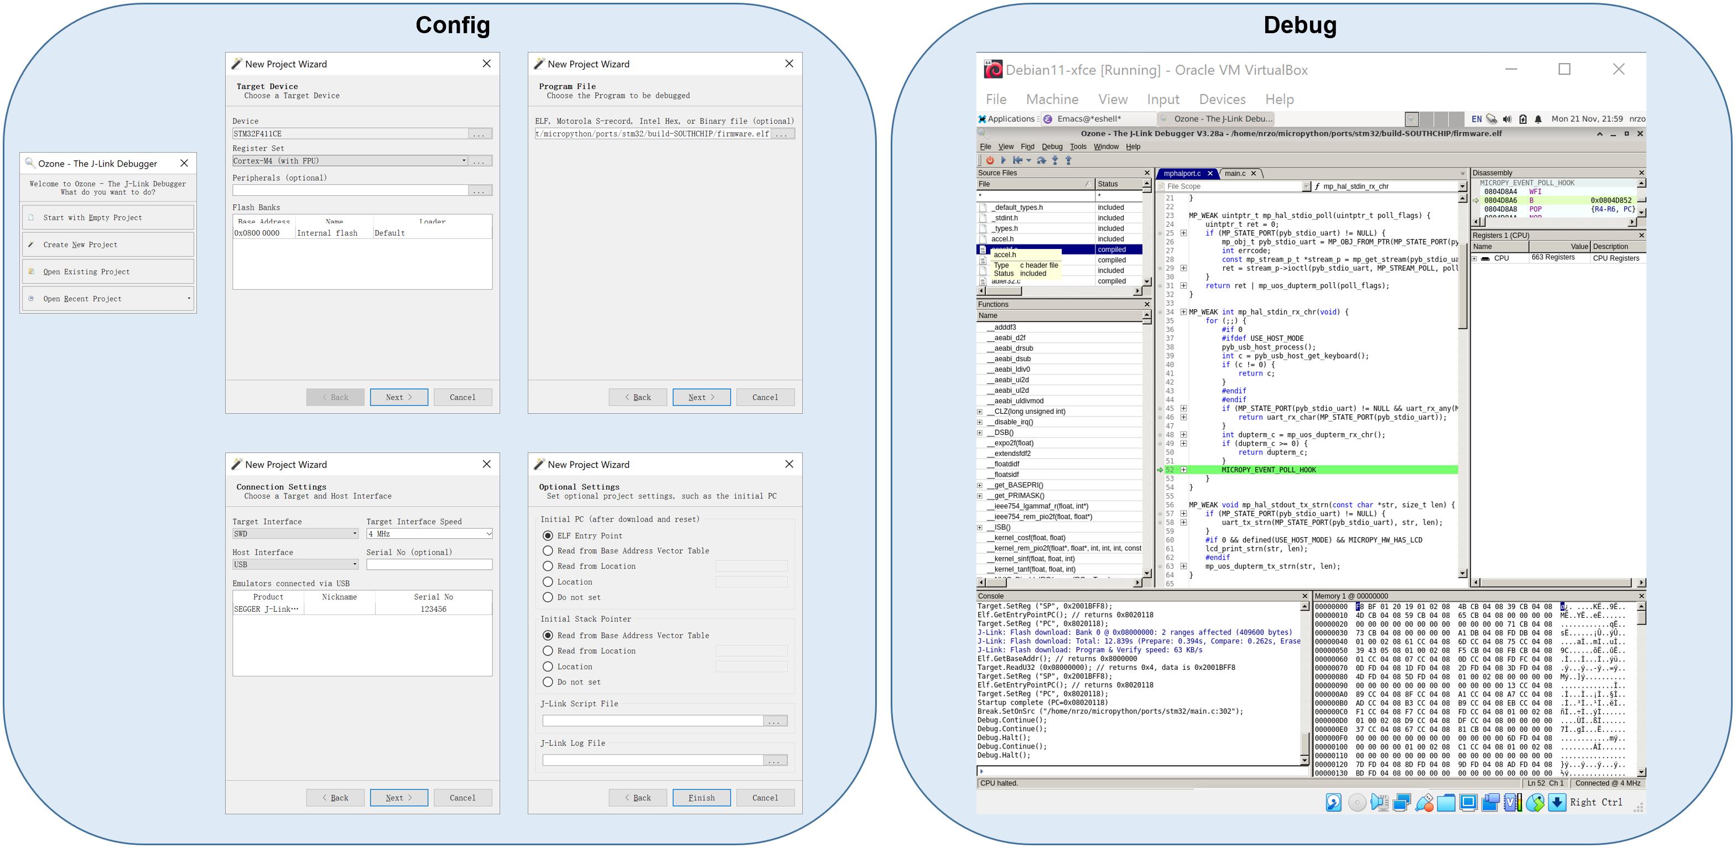The height and width of the screenshot is (848, 1736).
Task: Choose Stack Pointer 'Read from Location' radio
Action: click(x=548, y=651)
